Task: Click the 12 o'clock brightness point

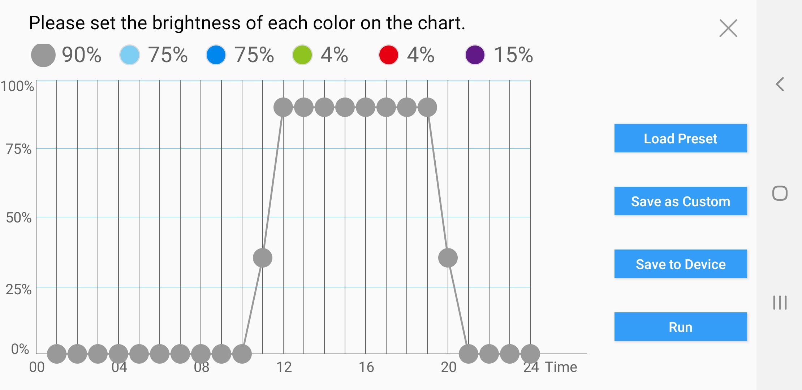Action: click(x=283, y=107)
